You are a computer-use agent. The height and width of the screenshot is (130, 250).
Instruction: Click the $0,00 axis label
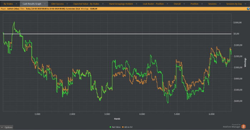(236, 34)
